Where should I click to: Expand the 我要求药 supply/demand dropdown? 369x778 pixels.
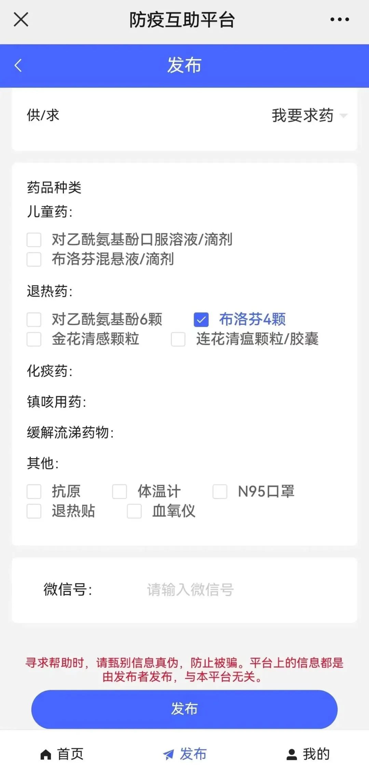click(x=343, y=115)
